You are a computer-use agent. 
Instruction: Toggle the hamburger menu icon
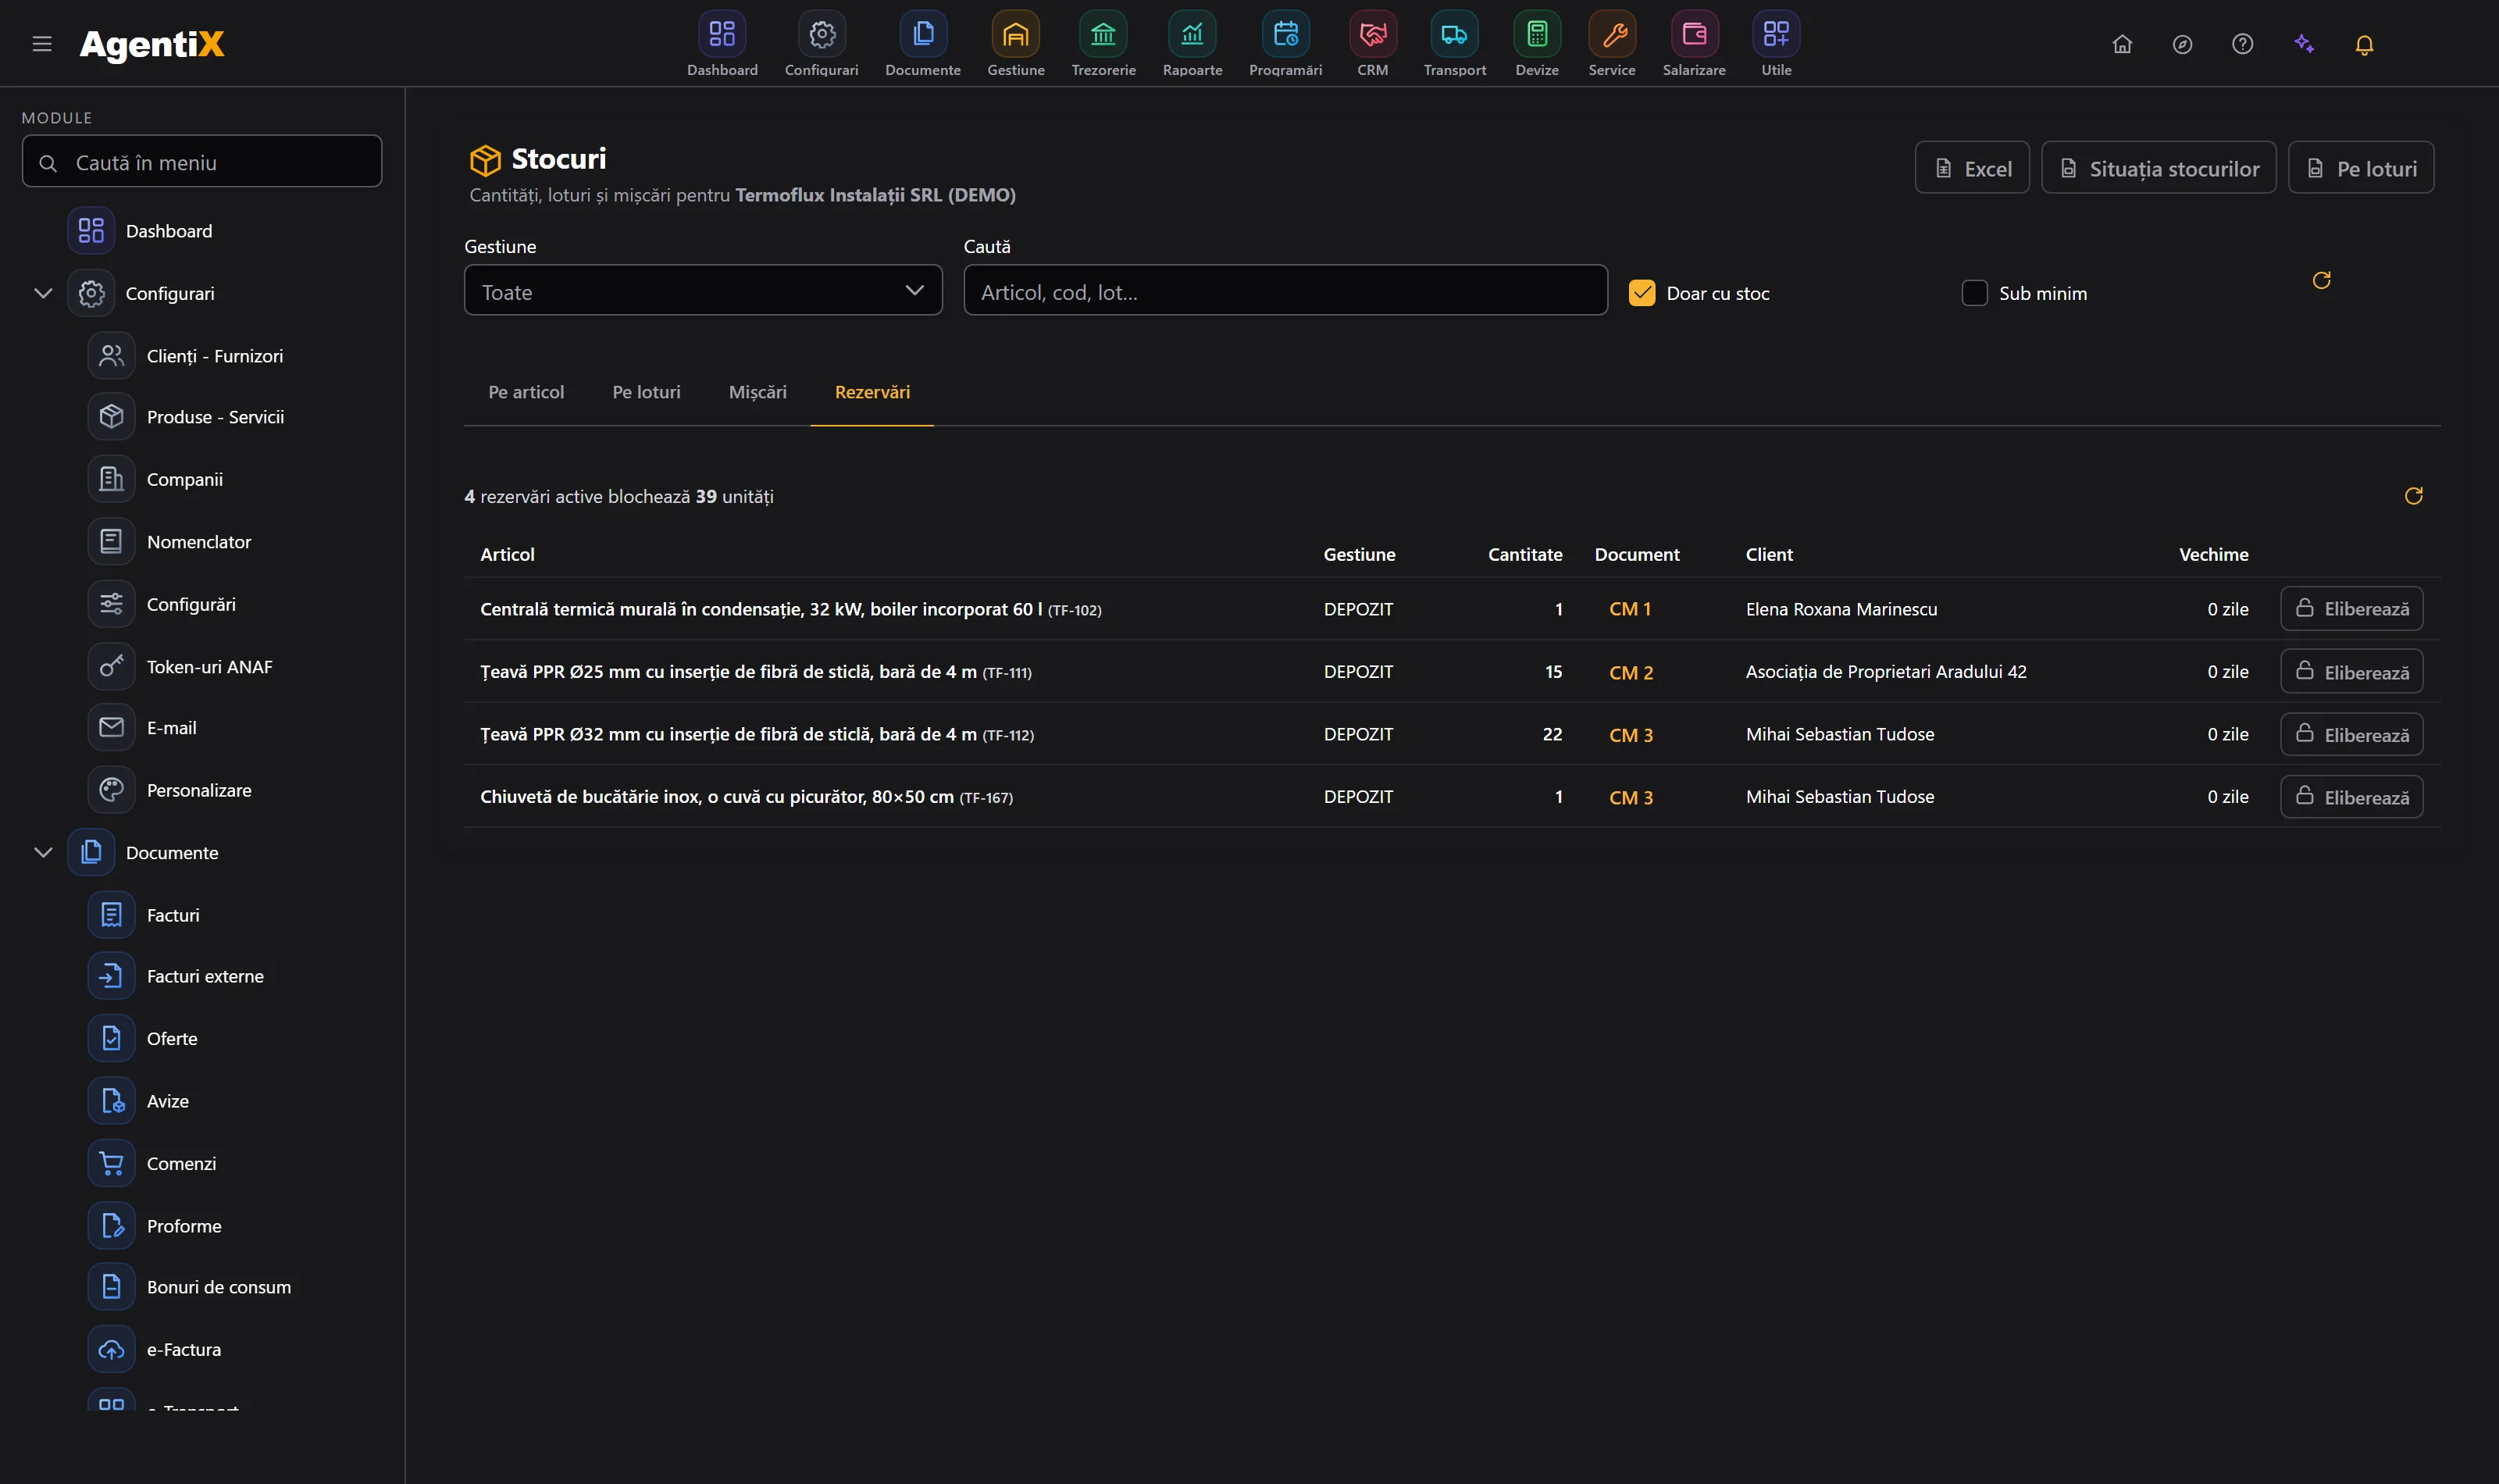tap(42, 44)
